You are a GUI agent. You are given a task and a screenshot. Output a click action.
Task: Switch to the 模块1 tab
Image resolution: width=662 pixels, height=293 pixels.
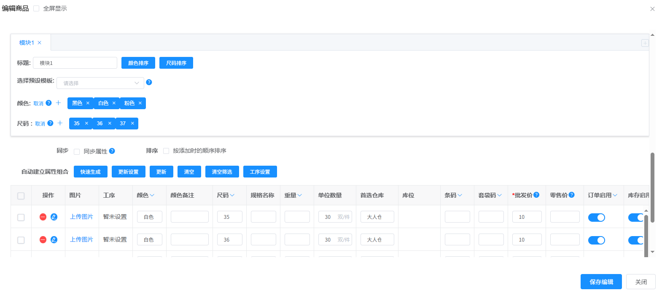click(x=27, y=43)
